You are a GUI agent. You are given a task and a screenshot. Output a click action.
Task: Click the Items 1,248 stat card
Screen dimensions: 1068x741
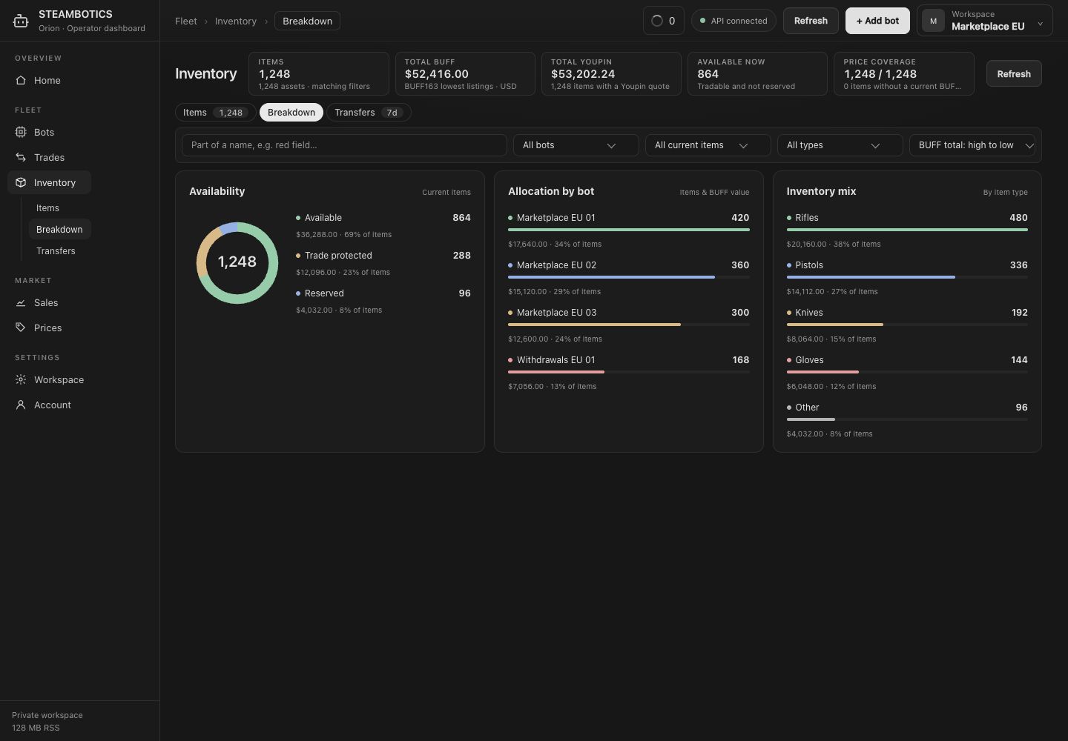click(319, 73)
